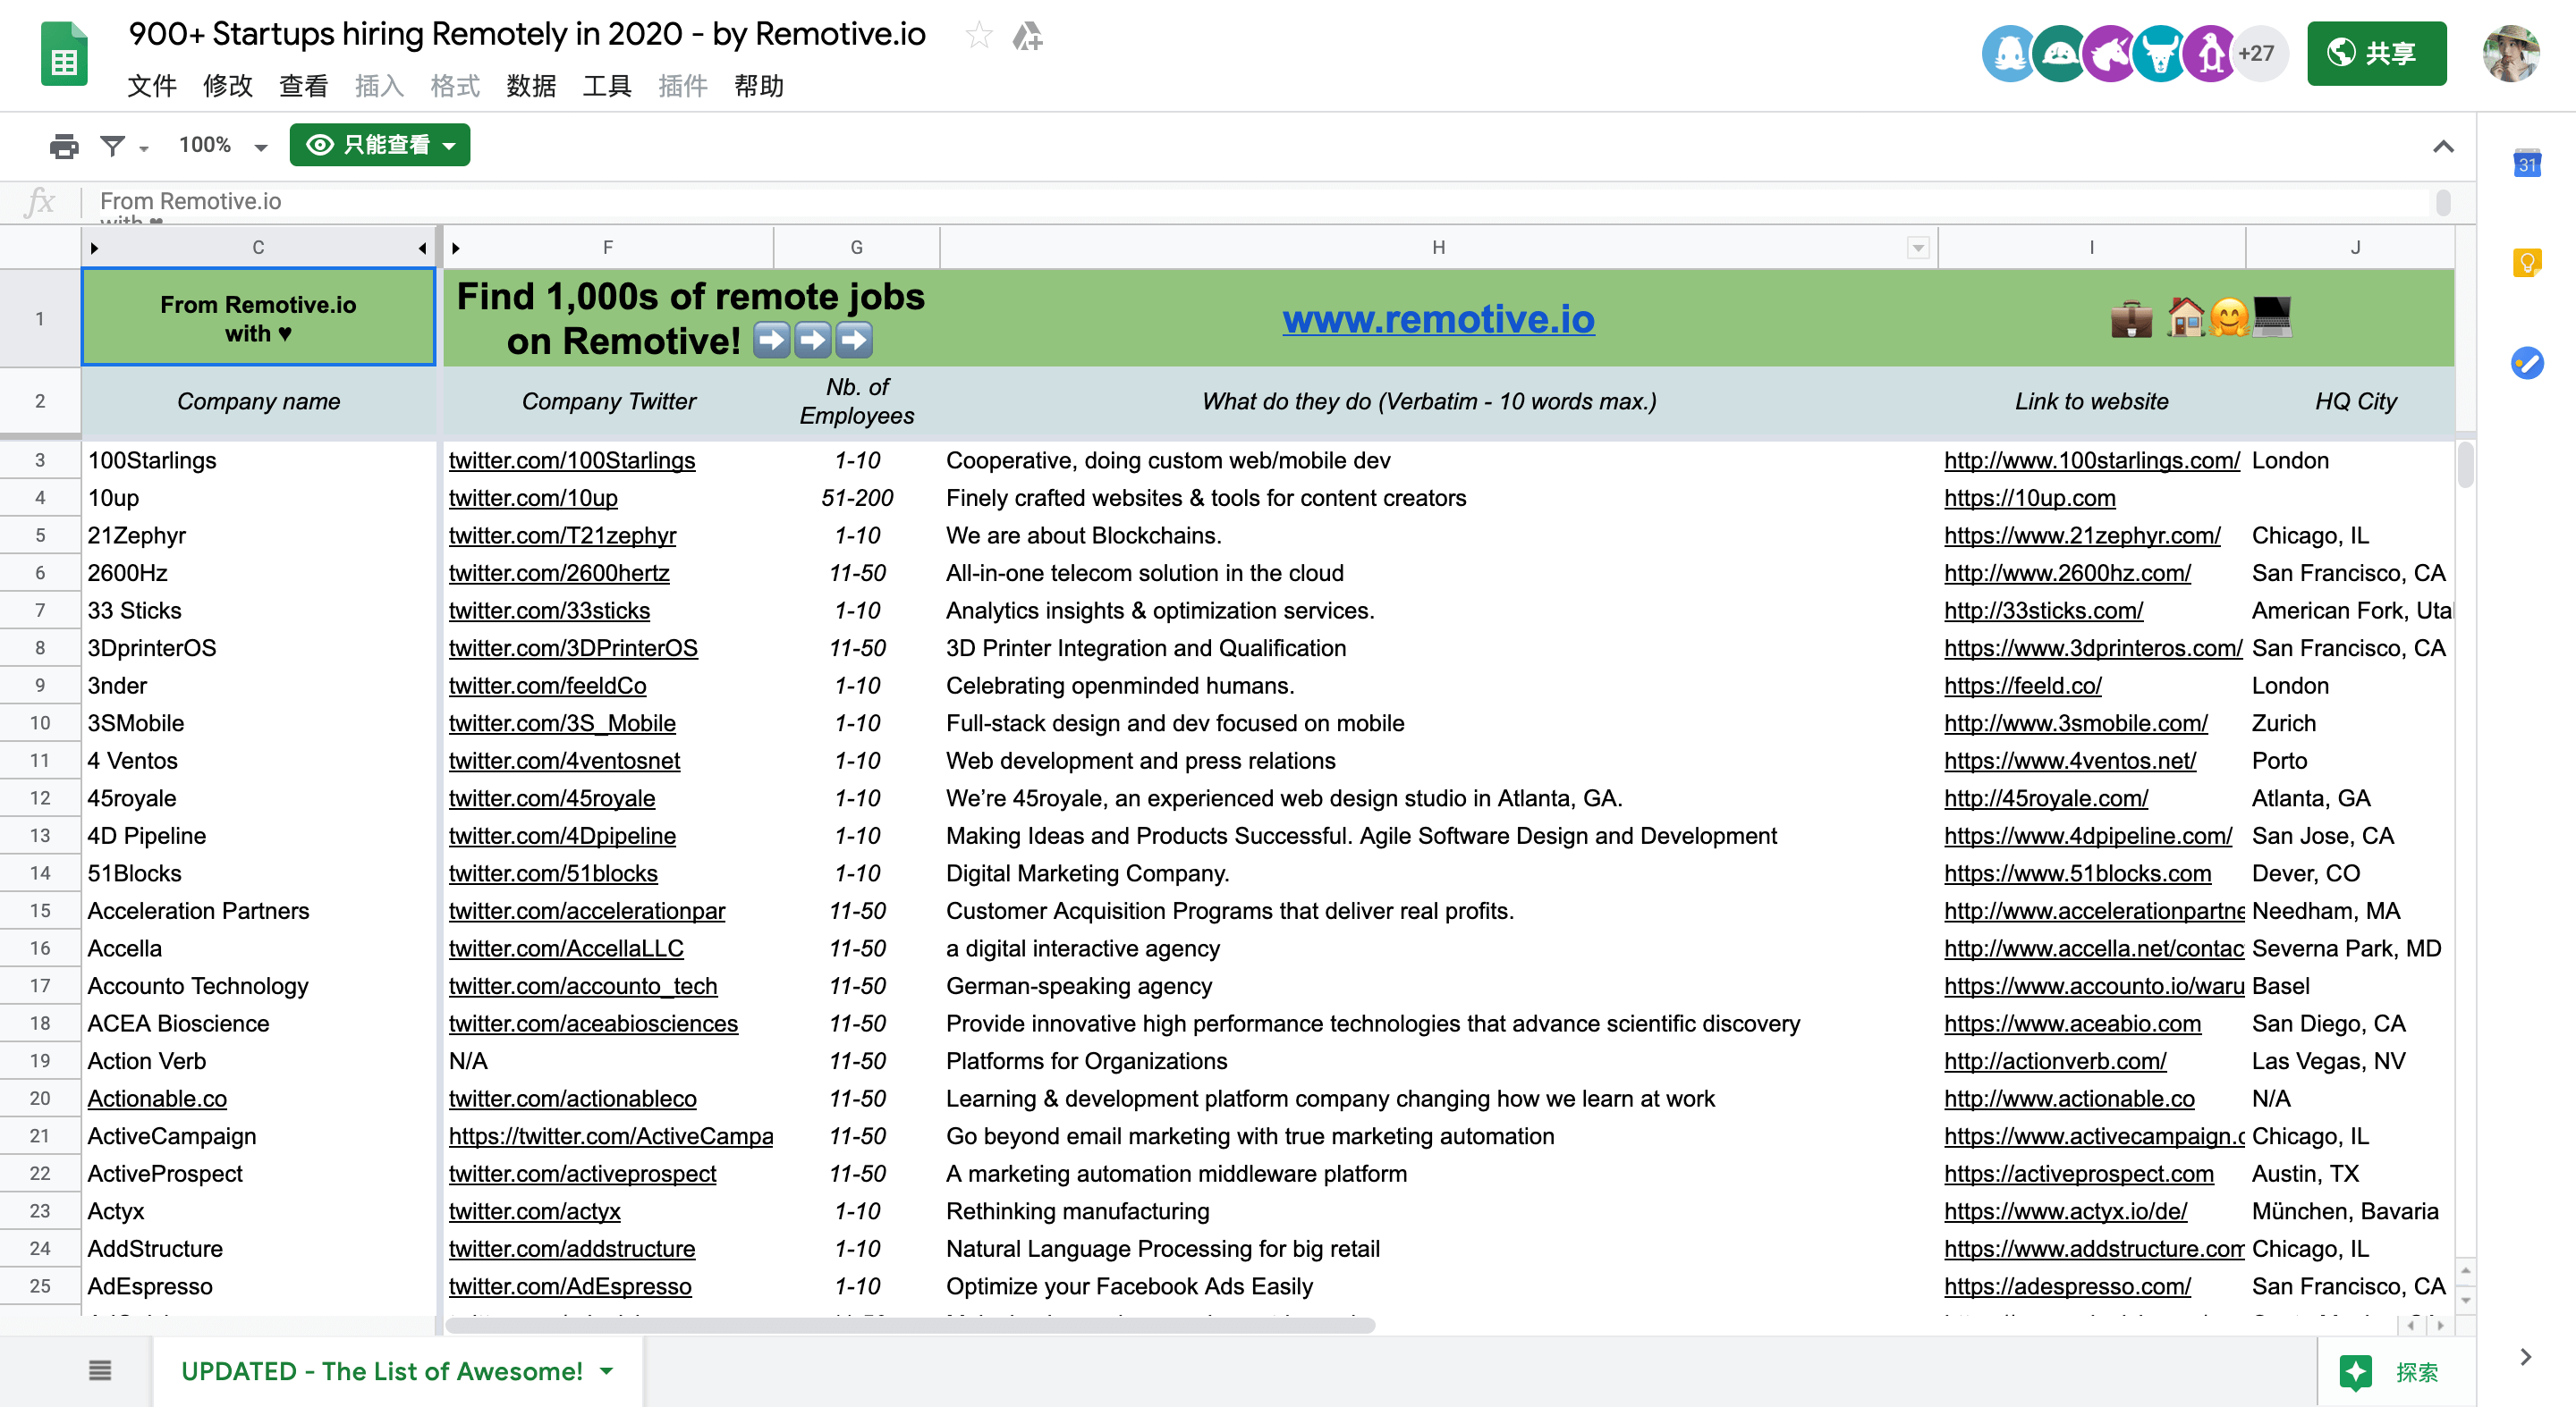Image resolution: width=2576 pixels, height=1407 pixels.
Task: Select the '51-200' employees cell
Action: click(x=856, y=498)
